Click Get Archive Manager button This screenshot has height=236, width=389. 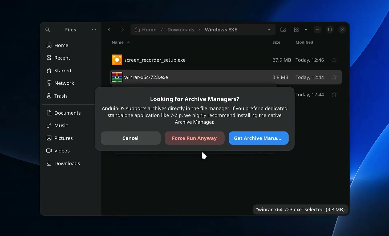point(258,138)
